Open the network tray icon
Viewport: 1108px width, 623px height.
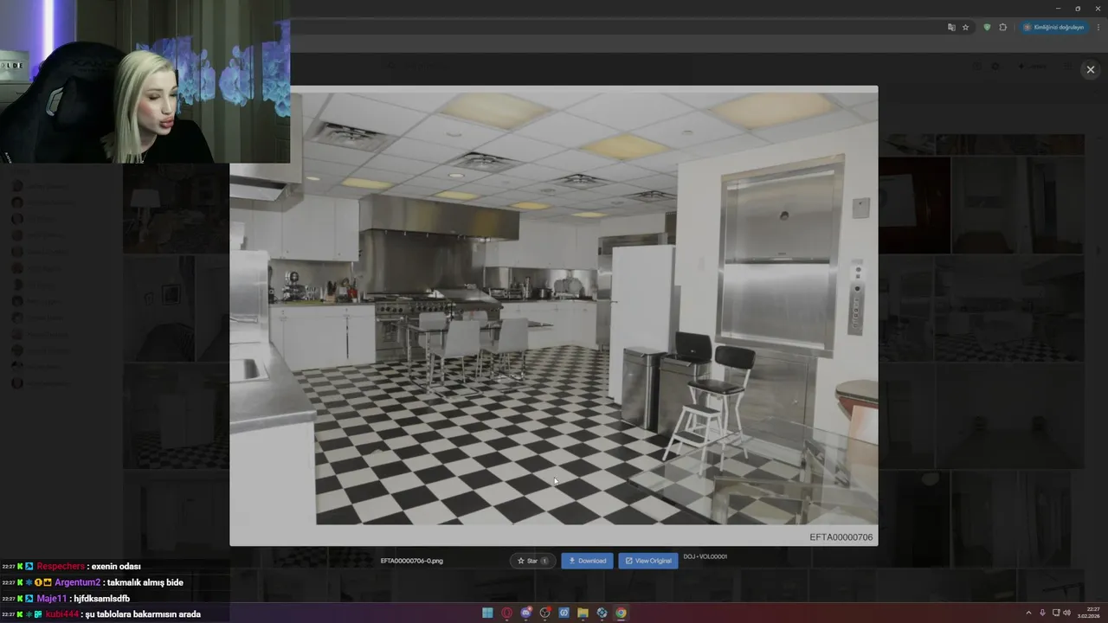click(x=1056, y=613)
